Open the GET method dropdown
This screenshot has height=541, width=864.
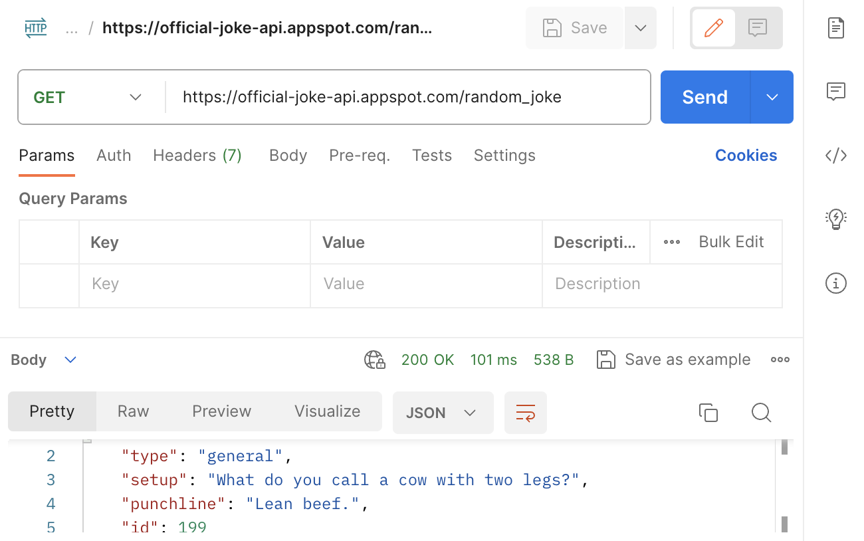click(88, 97)
